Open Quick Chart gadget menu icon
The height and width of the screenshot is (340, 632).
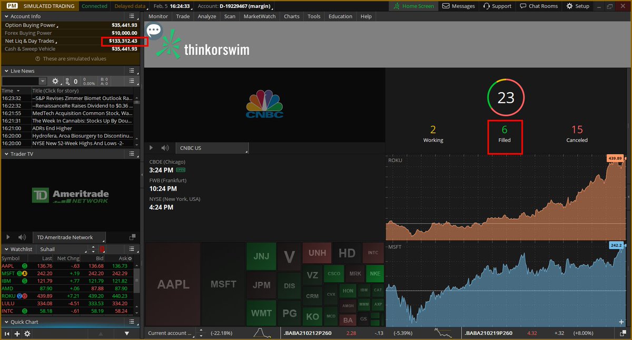click(133, 322)
